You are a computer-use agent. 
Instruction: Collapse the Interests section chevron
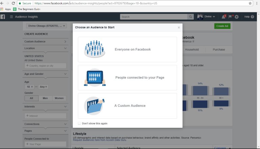point(65,107)
